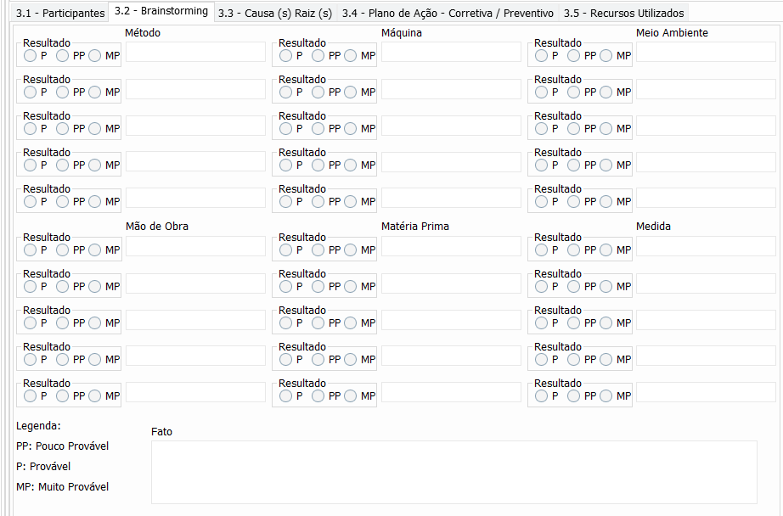Click the Fato text area

pos(453,472)
